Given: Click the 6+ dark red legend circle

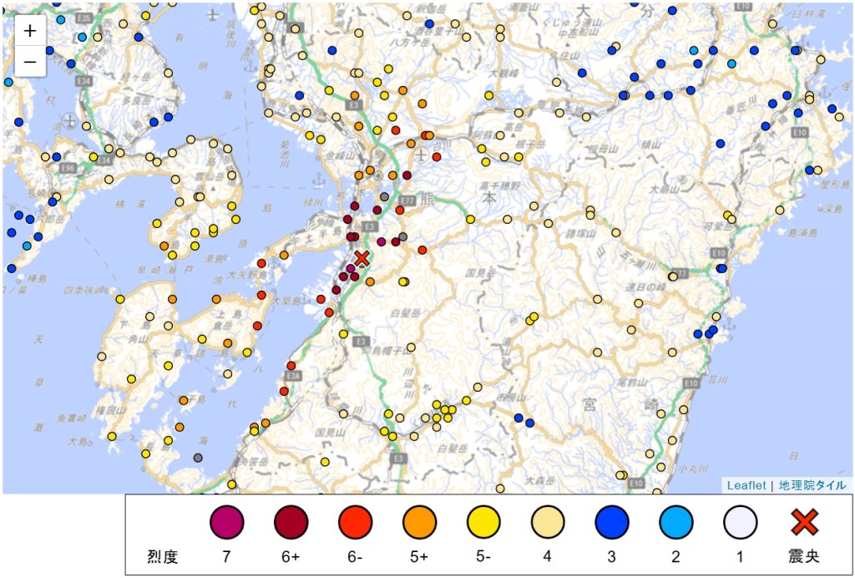Looking at the screenshot, I should pos(291,522).
